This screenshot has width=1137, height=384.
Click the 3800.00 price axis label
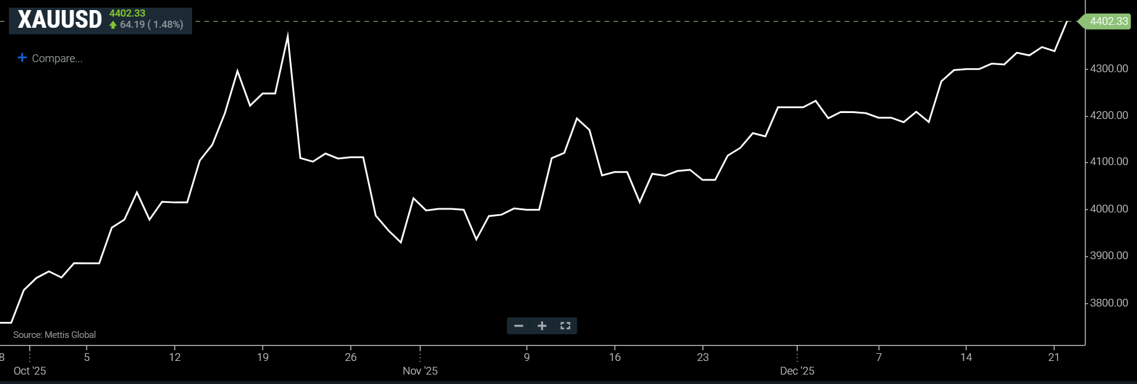[x=1109, y=303]
